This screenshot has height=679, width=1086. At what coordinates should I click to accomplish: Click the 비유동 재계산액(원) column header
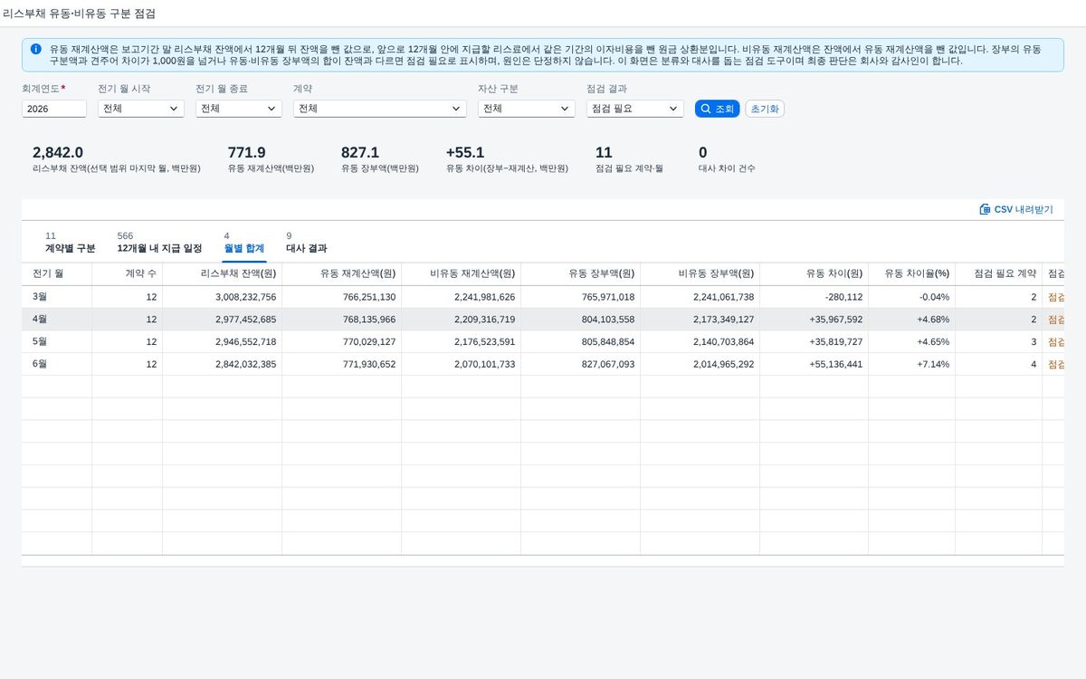point(462,273)
